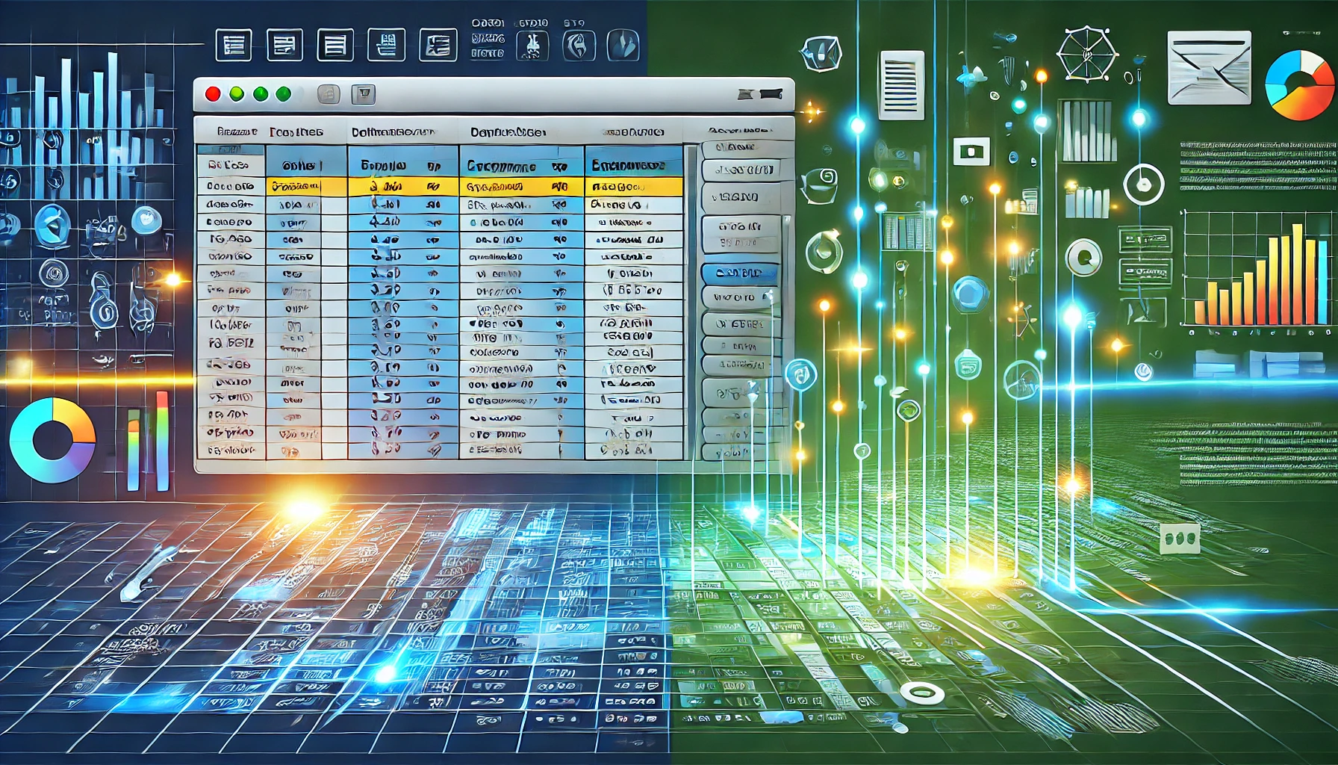Click the round white magnifier-like icon on the green background
This screenshot has height=765, width=1338.
pyautogui.click(x=1083, y=258)
